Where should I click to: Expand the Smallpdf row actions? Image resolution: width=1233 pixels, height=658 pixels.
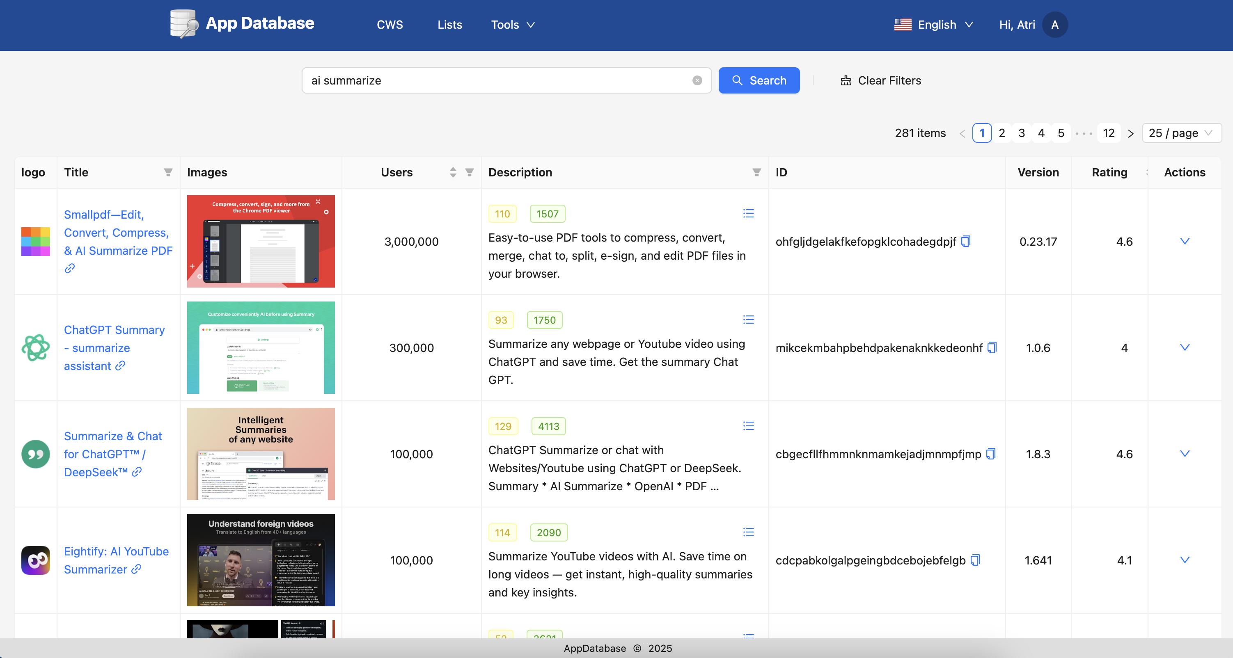pyautogui.click(x=1185, y=241)
